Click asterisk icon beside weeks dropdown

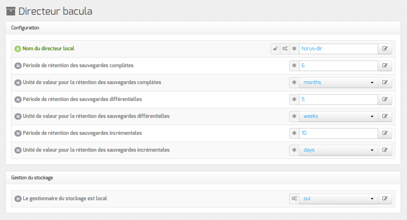[294, 116]
